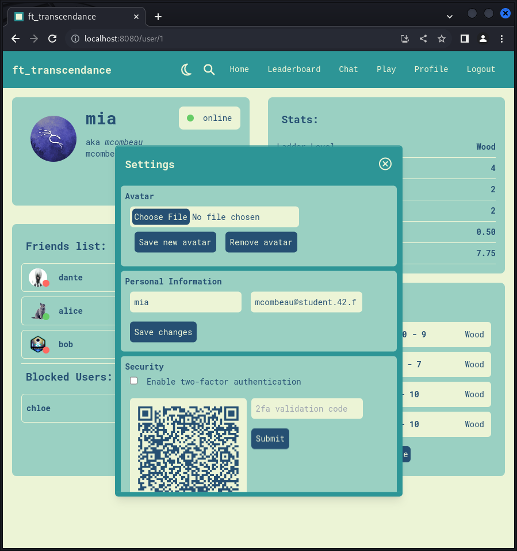Focus the 2fa validation code field
517x551 pixels.
pos(307,409)
